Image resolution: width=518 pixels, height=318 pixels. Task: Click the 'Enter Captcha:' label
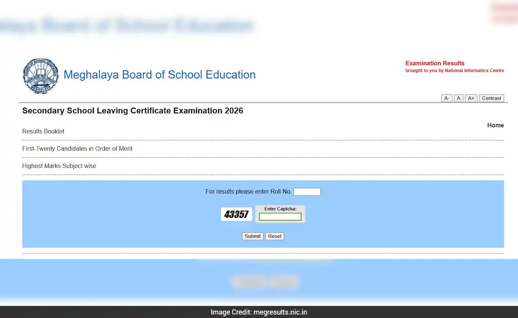click(280, 209)
